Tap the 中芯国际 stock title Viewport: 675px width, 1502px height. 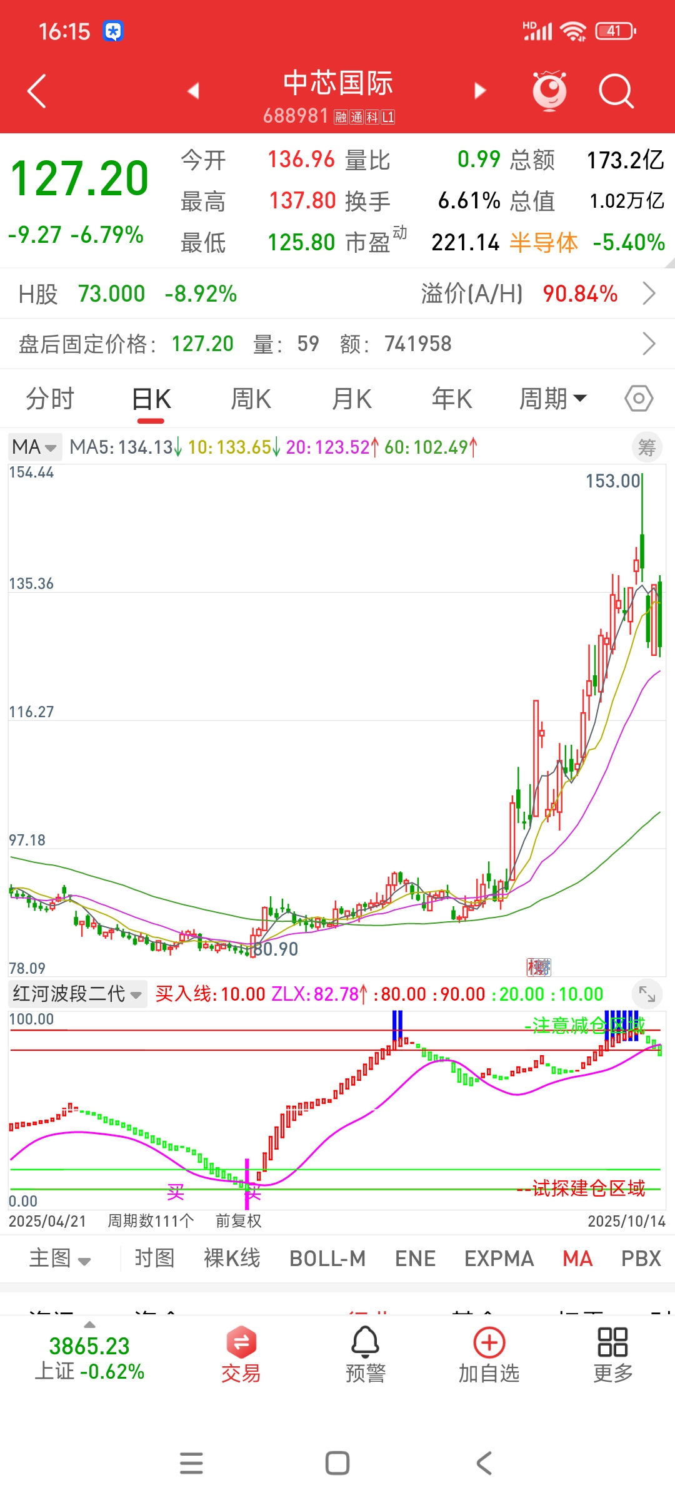(338, 83)
